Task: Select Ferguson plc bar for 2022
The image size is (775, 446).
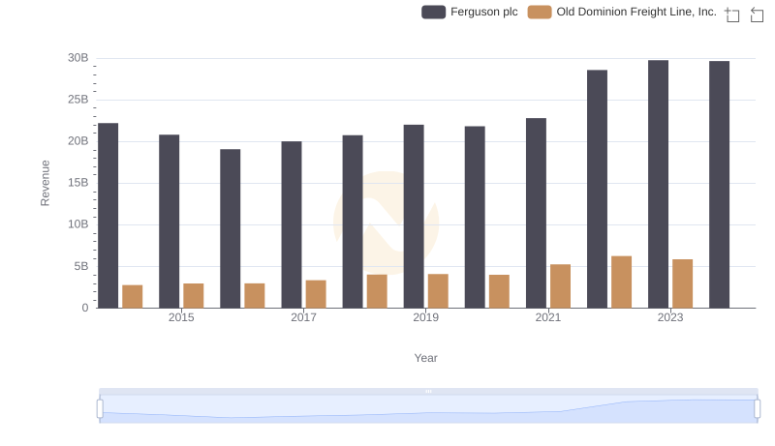Action: point(597,189)
